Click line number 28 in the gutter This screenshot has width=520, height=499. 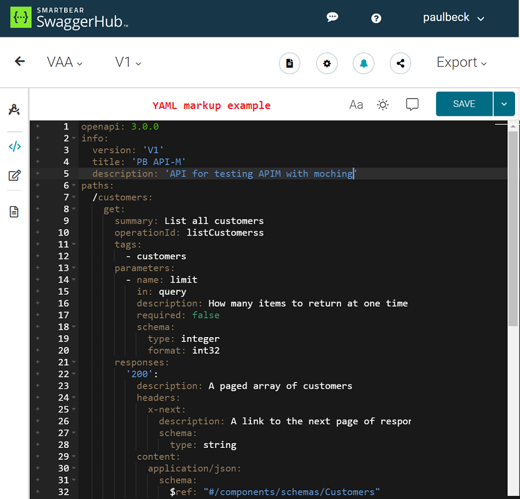(64, 445)
